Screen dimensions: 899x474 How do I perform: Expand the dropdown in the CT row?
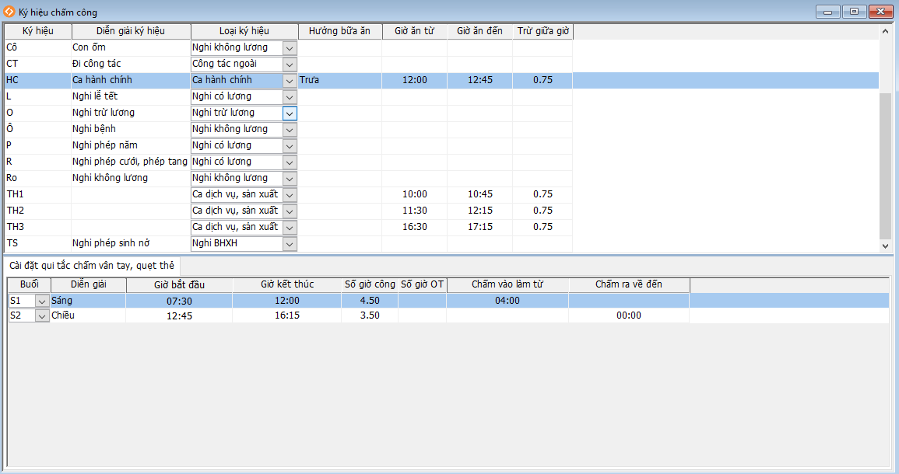(x=290, y=64)
